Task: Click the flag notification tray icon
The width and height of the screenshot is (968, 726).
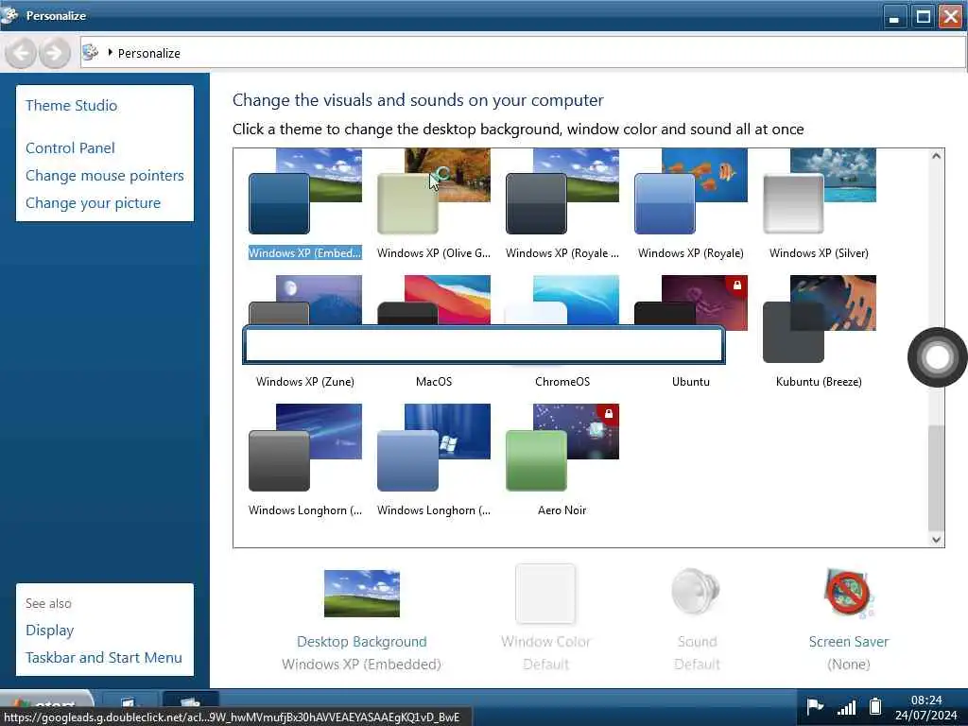Action: click(x=815, y=706)
